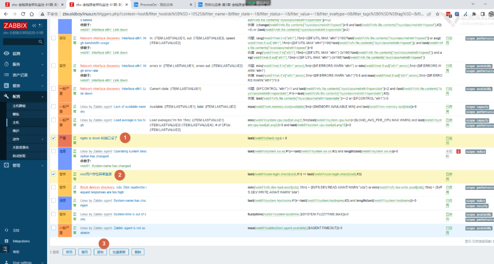Expand the 管理 menu chevron
This screenshot has width=494, height=264.
click(43, 166)
